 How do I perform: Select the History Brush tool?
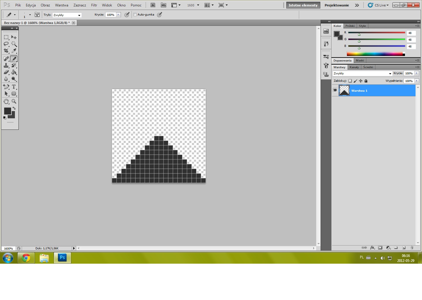[14, 65]
